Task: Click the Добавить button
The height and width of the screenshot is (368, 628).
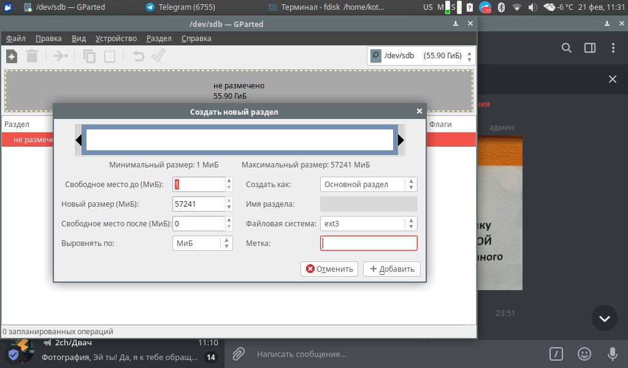Action: 392,269
